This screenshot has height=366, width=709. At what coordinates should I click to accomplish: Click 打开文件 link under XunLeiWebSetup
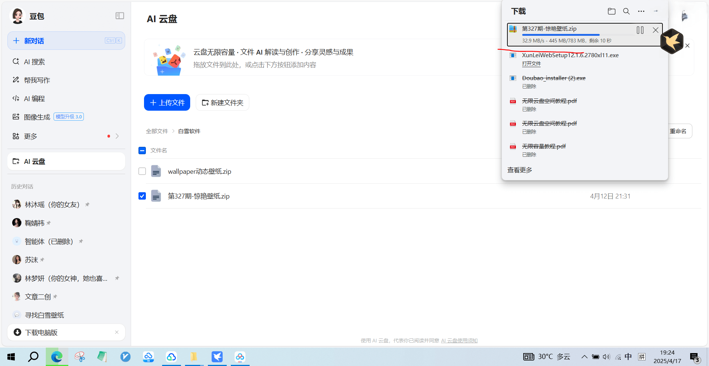tap(531, 64)
